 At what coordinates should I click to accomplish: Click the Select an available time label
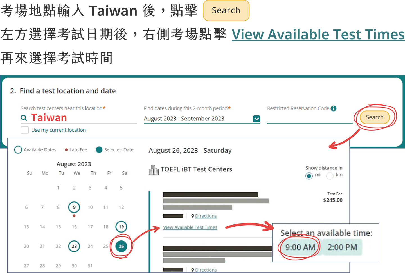coord(326,233)
